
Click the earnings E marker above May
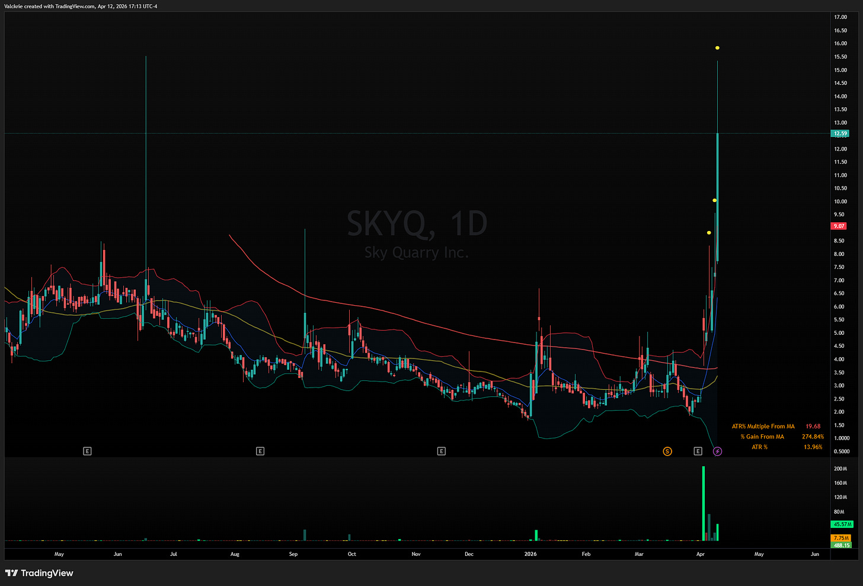point(87,451)
